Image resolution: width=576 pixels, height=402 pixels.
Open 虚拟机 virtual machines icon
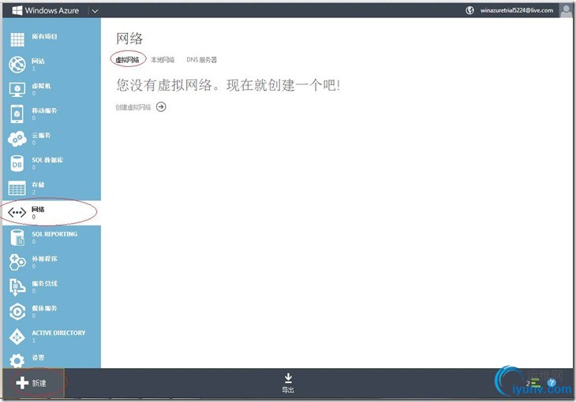17,89
